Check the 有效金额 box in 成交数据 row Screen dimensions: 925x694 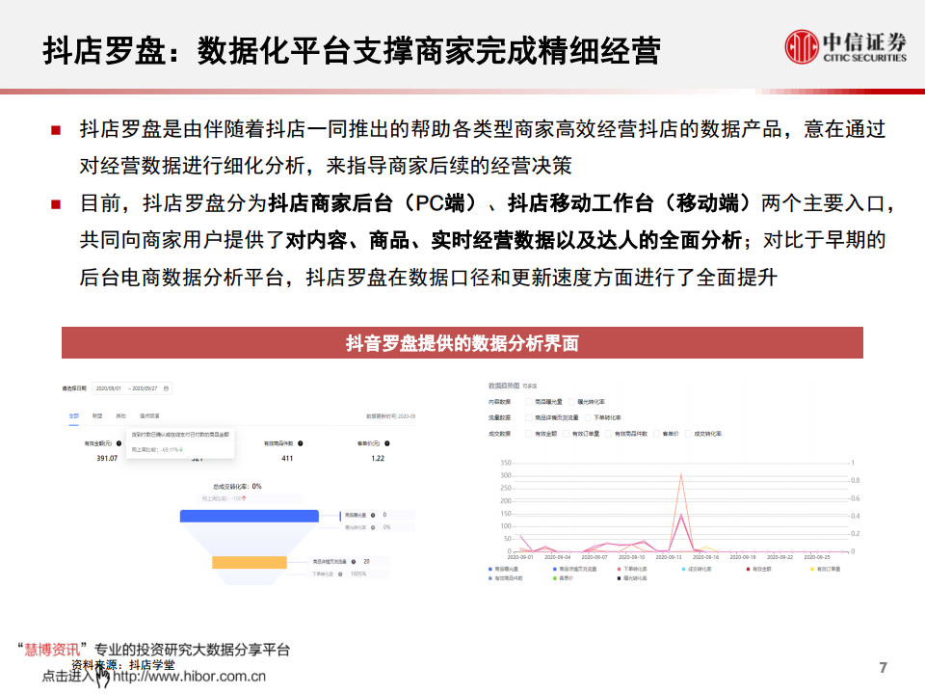(x=529, y=434)
